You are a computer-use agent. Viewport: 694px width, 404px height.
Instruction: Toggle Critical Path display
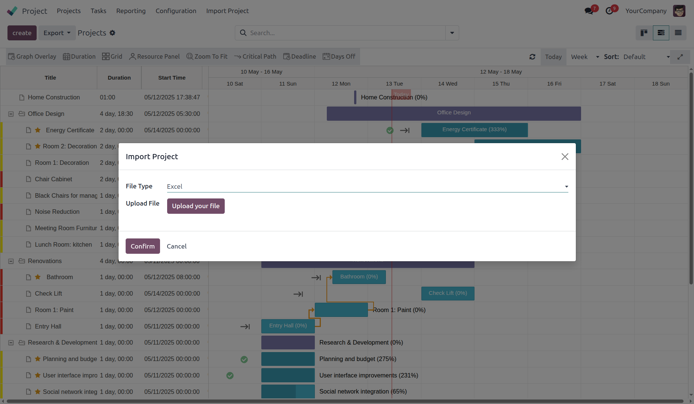(x=255, y=56)
